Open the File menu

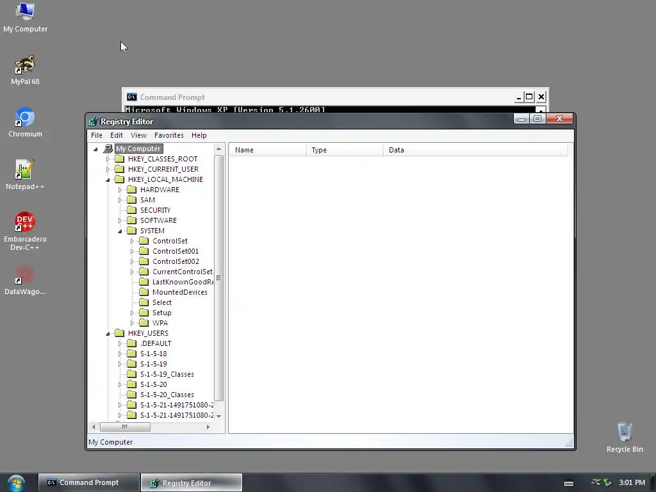97,135
